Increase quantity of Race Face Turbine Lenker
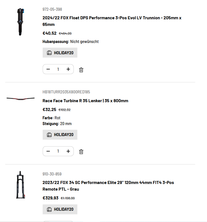The height and width of the screenshot is (222, 207). click(68, 151)
